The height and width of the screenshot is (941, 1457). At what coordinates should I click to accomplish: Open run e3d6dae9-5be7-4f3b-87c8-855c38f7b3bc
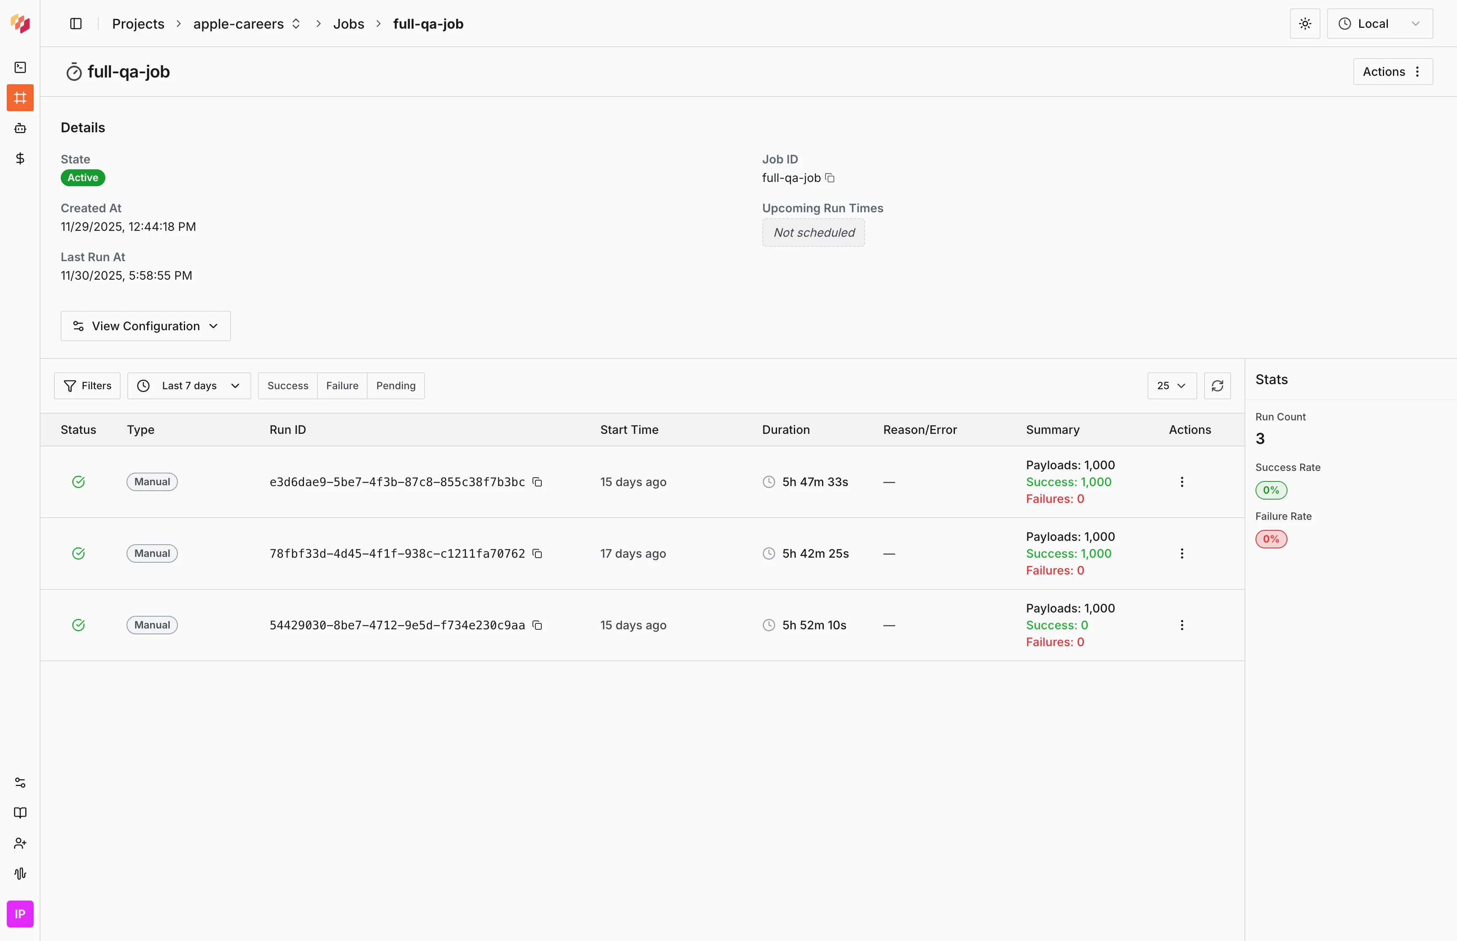click(397, 482)
